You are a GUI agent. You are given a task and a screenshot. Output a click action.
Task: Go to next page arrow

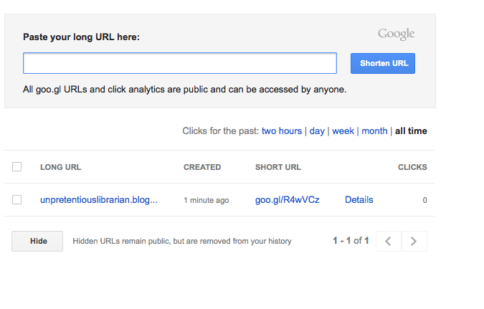click(414, 241)
